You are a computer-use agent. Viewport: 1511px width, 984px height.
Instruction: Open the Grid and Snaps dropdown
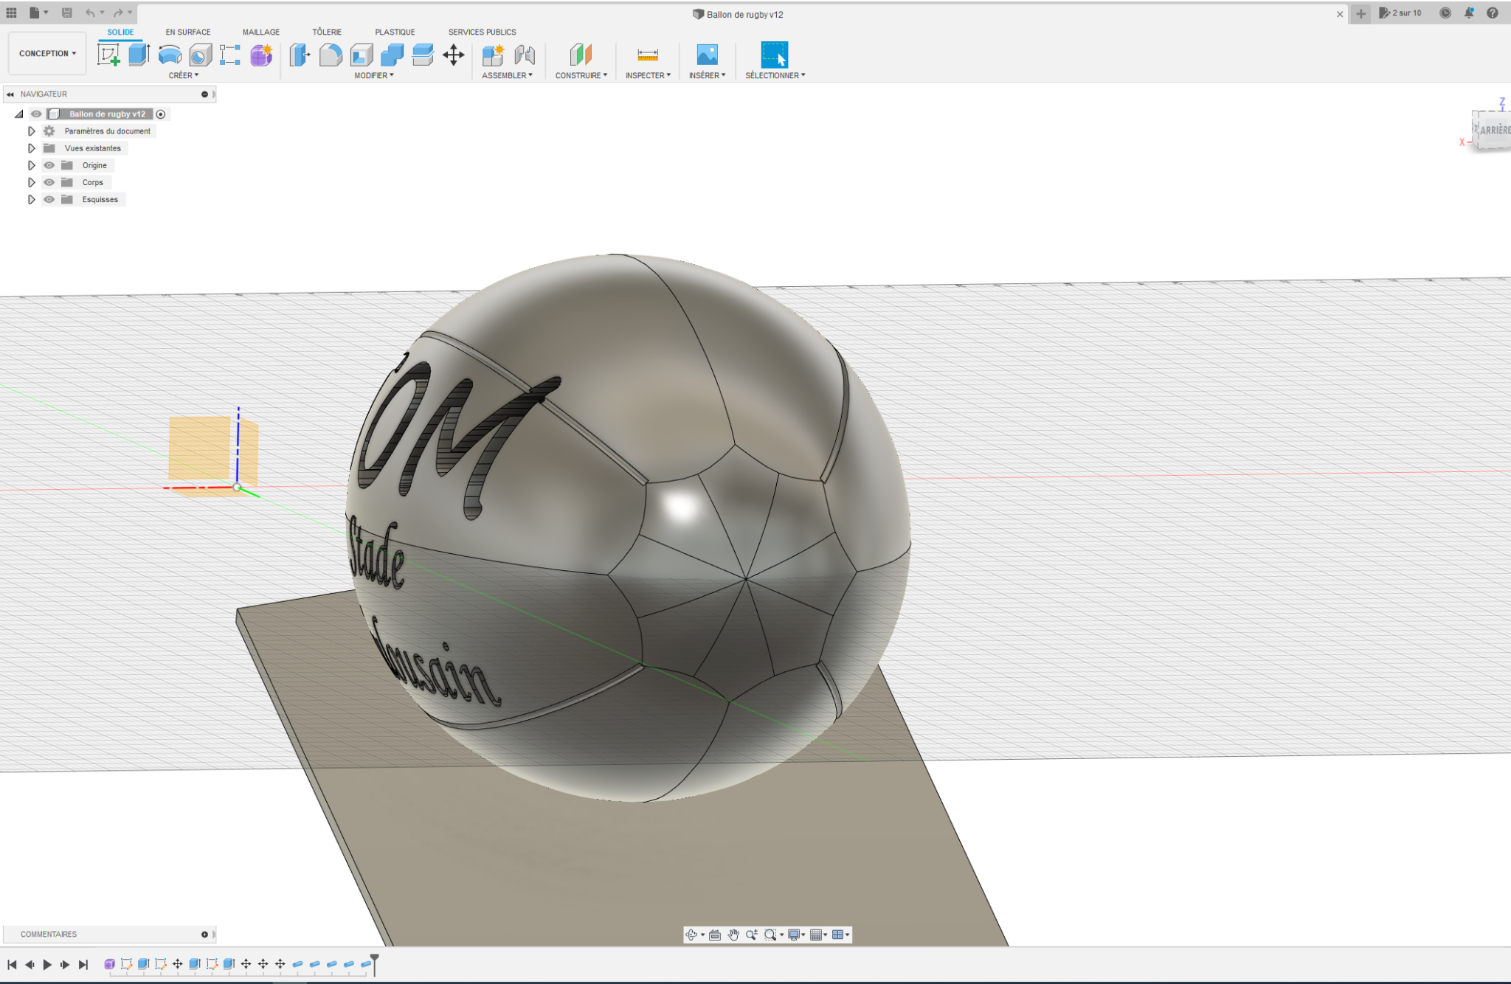(818, 935)
